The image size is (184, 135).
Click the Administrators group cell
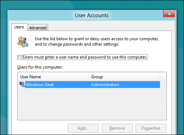pyautogui.click(x=105, y=85)
